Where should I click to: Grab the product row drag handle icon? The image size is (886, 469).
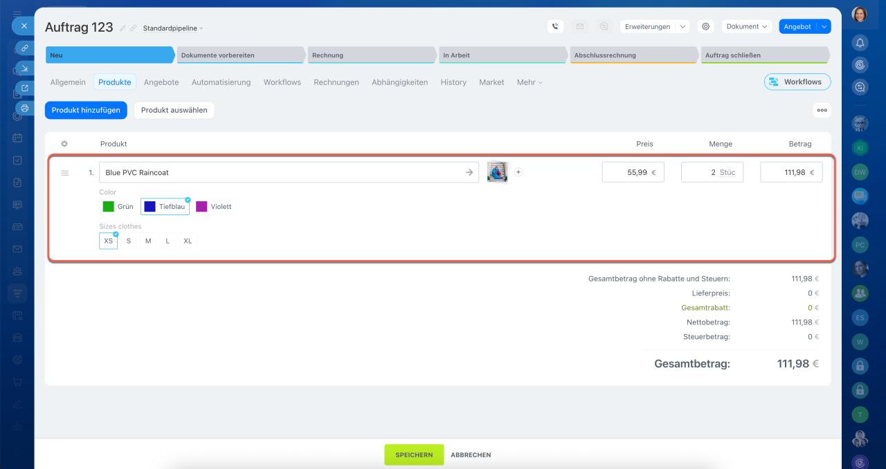[x=65, y=173]
